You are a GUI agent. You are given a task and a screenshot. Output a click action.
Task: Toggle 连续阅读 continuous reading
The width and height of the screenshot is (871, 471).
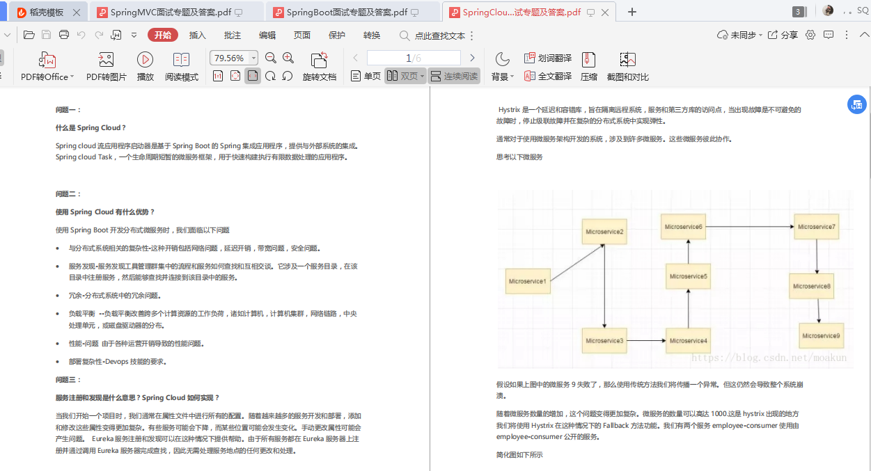(454, 76)
